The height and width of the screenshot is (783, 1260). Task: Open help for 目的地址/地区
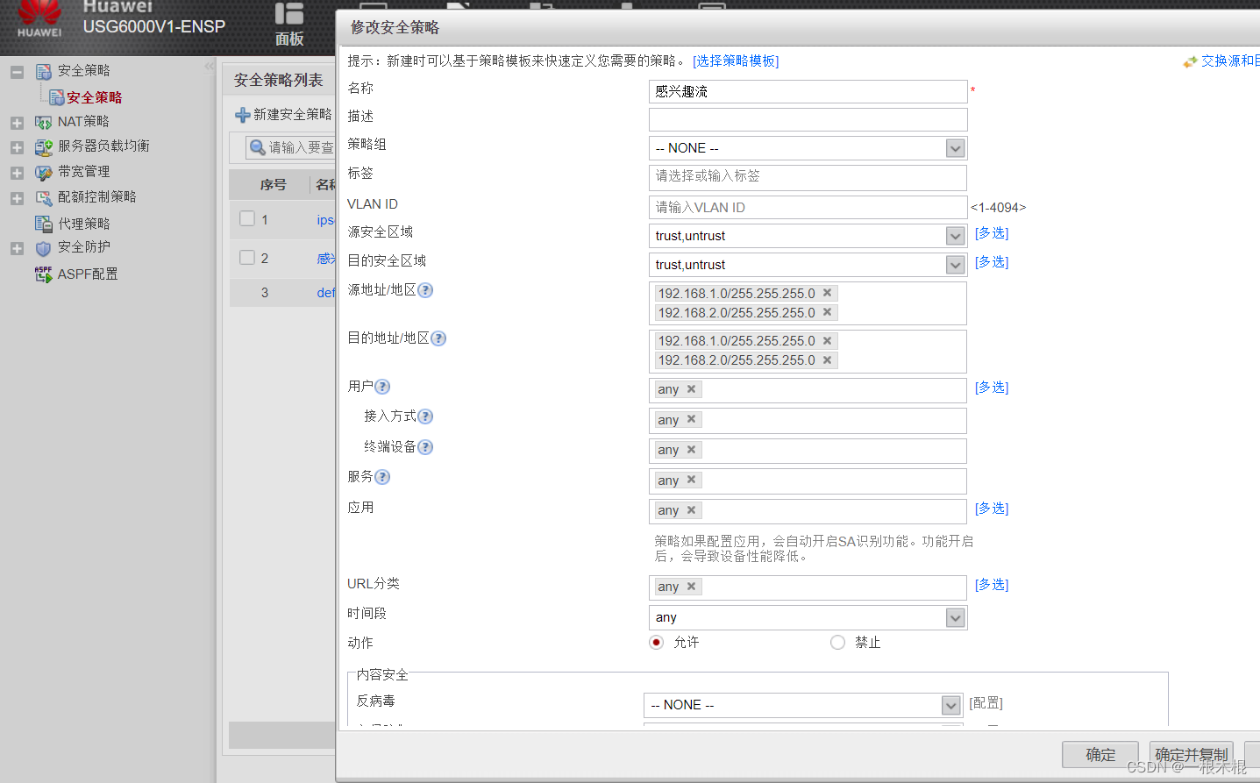[x=438, y=338]
